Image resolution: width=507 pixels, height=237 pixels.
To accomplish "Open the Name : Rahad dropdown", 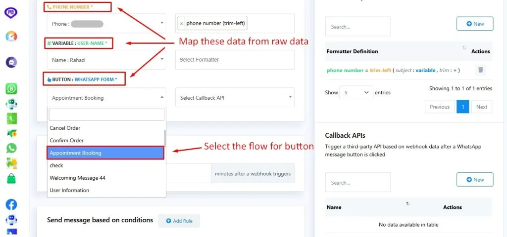I will click(106, 60).
